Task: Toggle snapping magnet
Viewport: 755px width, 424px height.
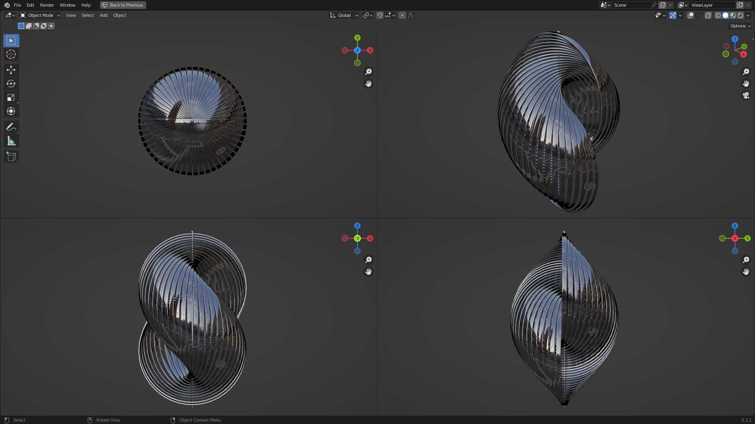Action: [x=379, y=15]
